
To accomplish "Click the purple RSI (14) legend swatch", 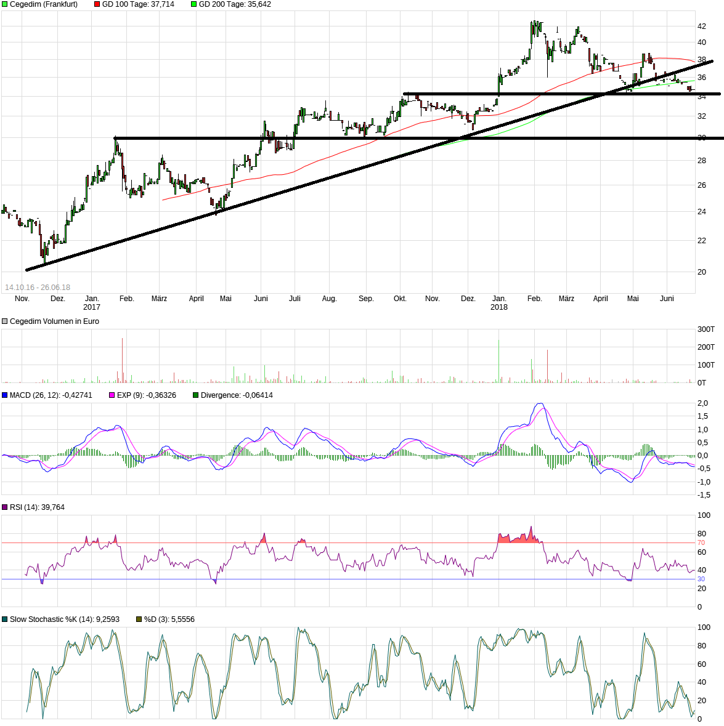I will [x=5, y=507].
